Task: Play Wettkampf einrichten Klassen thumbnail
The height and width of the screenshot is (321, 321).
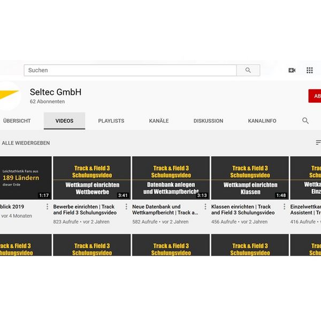Action: [x=250, y=178]
